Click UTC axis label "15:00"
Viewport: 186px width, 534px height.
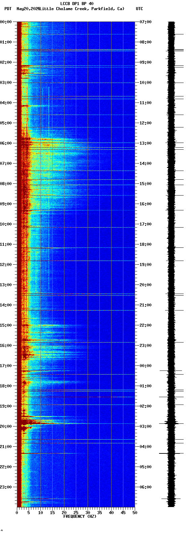146,184
